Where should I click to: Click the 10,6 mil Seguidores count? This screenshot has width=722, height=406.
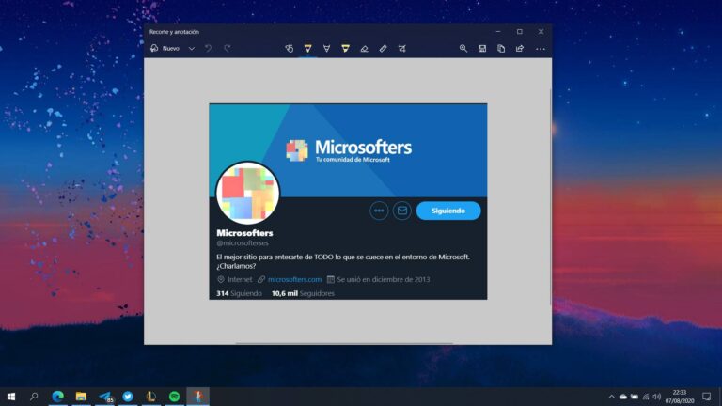pos(303,293)
